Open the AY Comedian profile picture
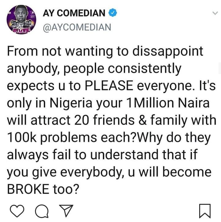Screen dimensions: 221x222 point(21,20)
